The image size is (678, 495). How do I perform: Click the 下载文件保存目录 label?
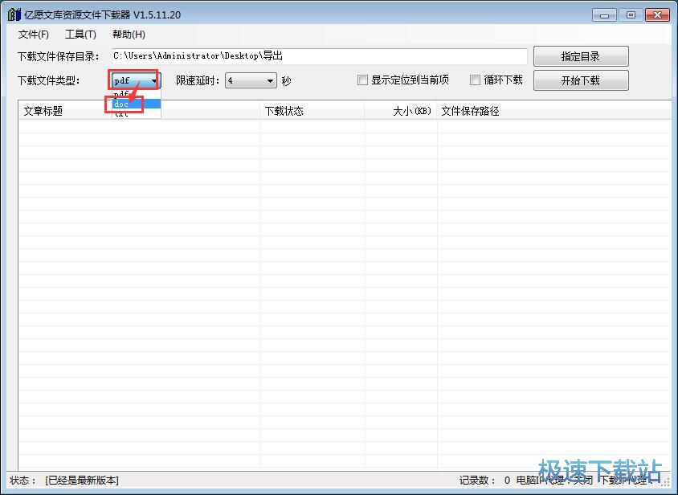point(59,57)
